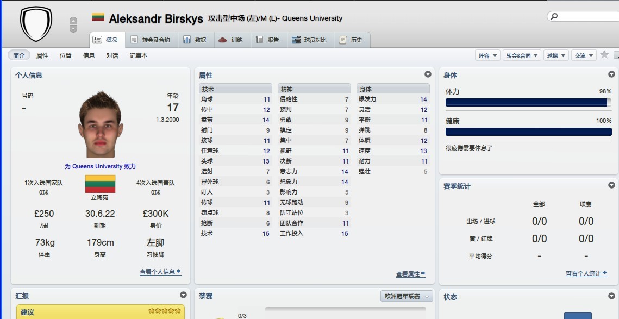Expand the 赛季统计 panel options arrow
This screenshot has height=319, width=619.
tap(611, 185)
